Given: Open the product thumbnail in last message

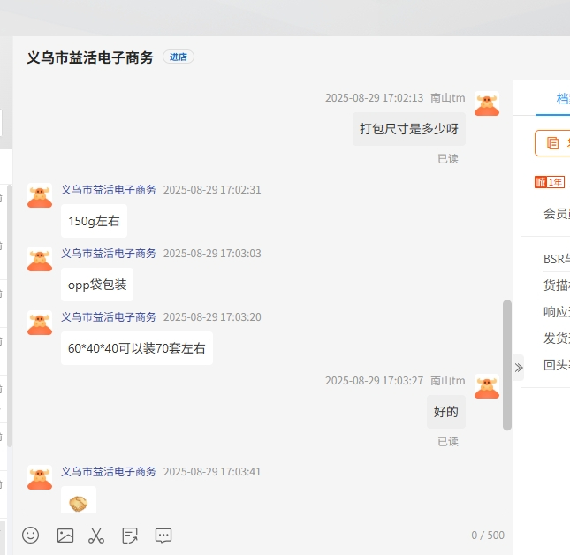Looking at the screenshot, I should pos(79,502).
